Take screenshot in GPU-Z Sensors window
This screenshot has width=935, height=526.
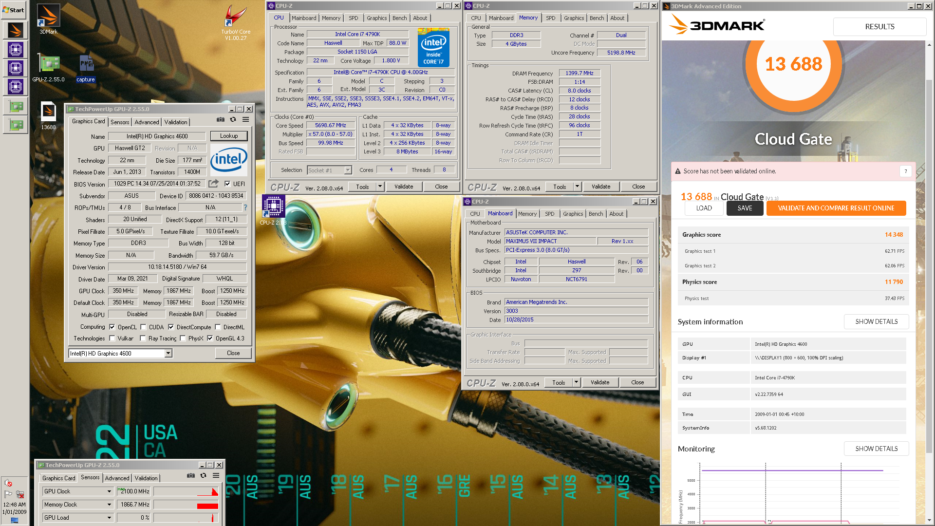(191, 476)
